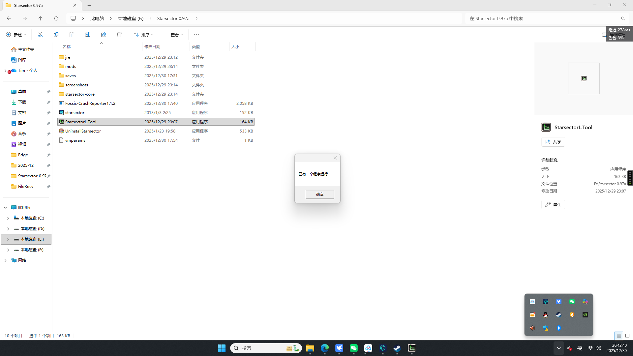Navigate up one folder level

(x=41, y=18)
